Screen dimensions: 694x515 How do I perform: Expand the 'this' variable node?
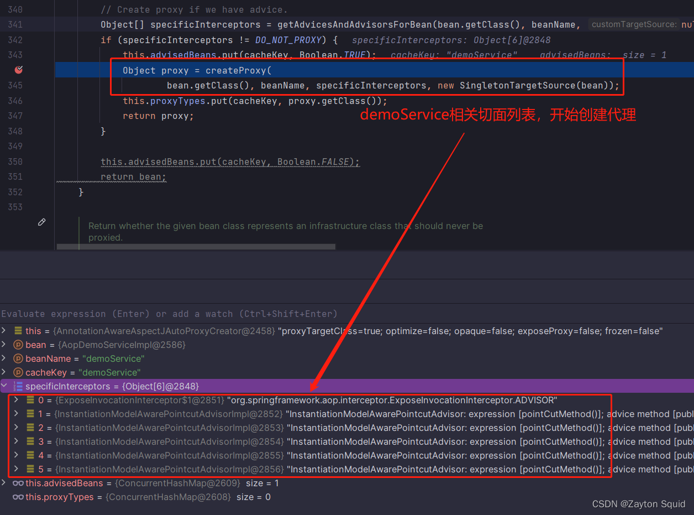tap(4, 331)
